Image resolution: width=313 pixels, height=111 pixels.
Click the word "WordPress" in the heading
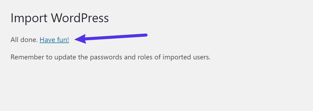80,18
